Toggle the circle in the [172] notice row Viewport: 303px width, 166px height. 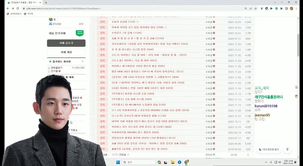tap(93, 22)
